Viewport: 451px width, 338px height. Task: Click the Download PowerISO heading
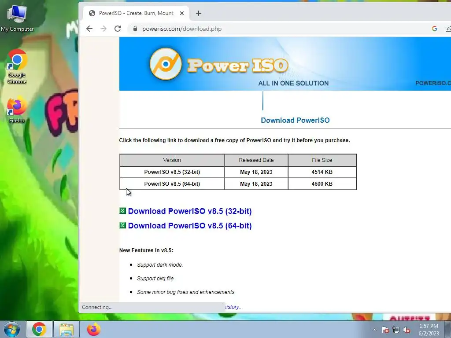(x=295, y=120)
